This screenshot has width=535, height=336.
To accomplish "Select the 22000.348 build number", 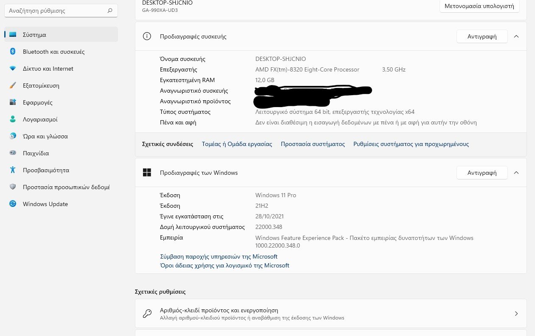I will click(x=269, y=227).
